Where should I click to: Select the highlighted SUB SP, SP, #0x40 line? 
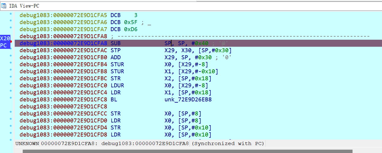pos(198,43)
